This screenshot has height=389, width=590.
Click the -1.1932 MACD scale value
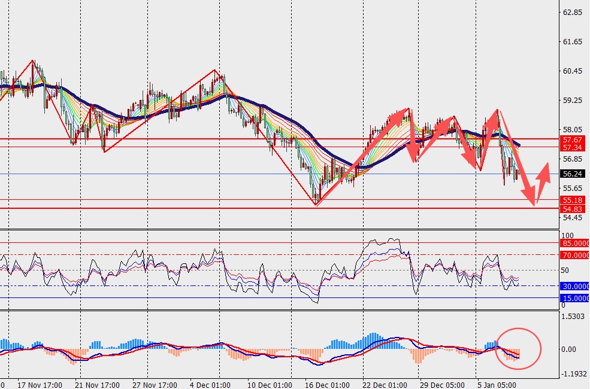coord(572,373)
